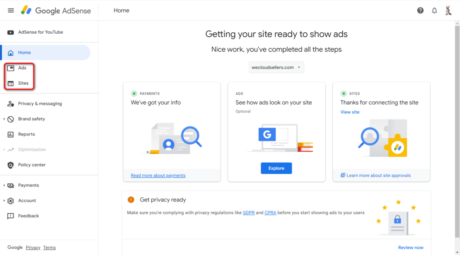Open the Feedback item
This screenshot has width=460, height=255.
28,216
